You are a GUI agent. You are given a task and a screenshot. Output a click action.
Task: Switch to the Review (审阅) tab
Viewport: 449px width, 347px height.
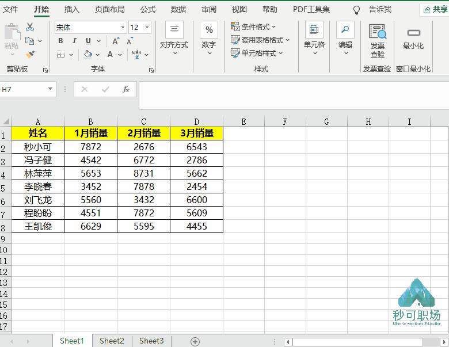209,9
